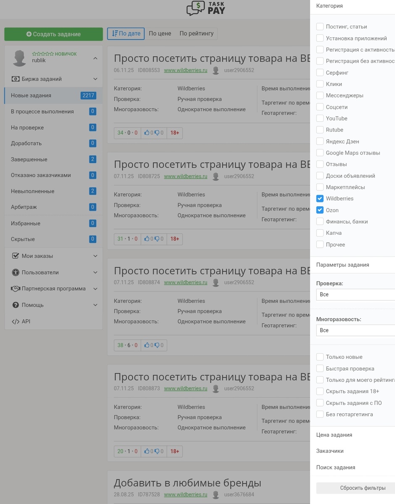The width and height of the screenshot is (395, 504).
Task: Click Сбросить фильтры button
Action: tap(355, 488)
